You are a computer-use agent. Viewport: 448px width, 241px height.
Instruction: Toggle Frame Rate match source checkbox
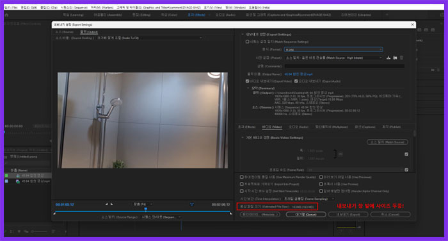pos(406,170)
